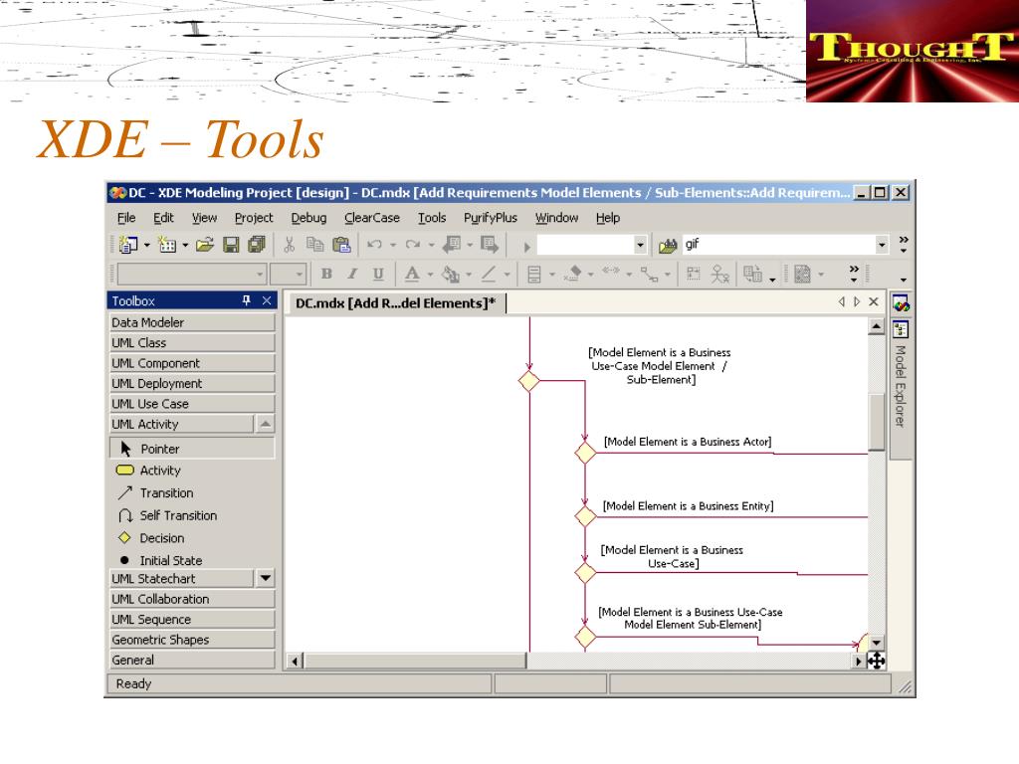Toggle Italic formatting
The image size is (1019, 764).
pos(352,275)
